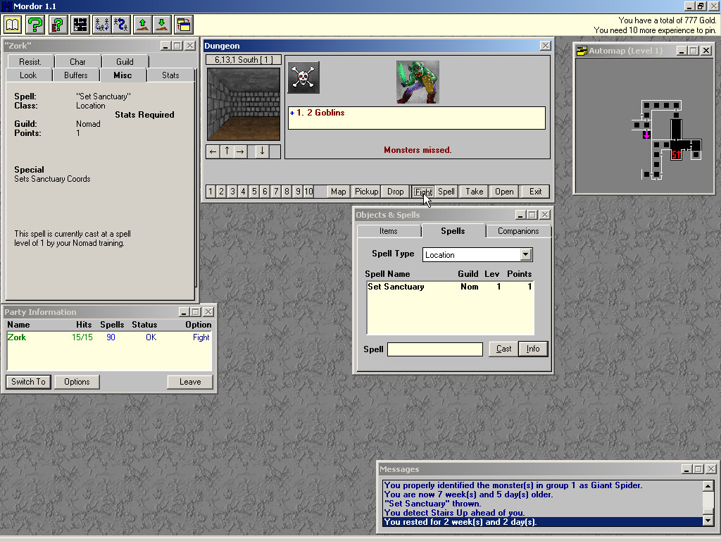Click the Spell Type Location combo box

tap(477, 254)
